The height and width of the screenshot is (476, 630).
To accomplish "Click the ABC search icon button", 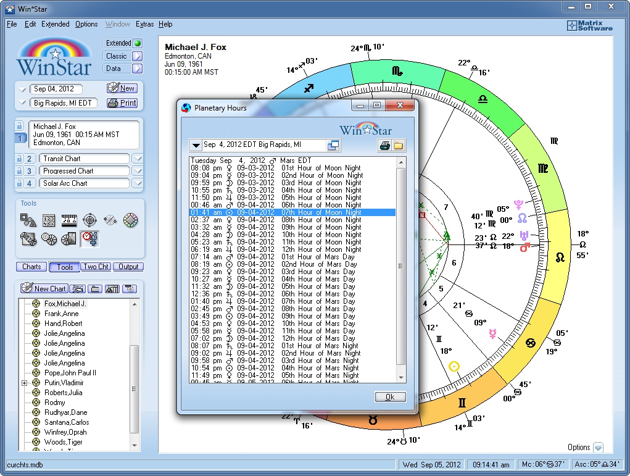I will point(77,289).
